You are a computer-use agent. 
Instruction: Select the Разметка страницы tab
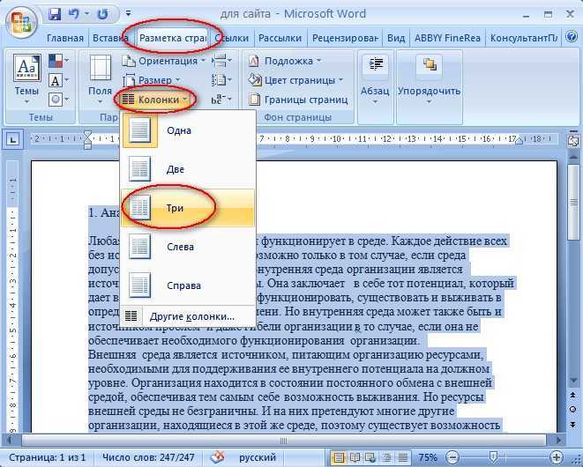173,38
